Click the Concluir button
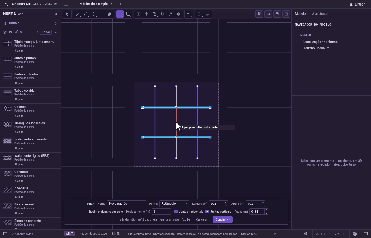This screenshot has height=238, width=371. (x=223, y=219)
